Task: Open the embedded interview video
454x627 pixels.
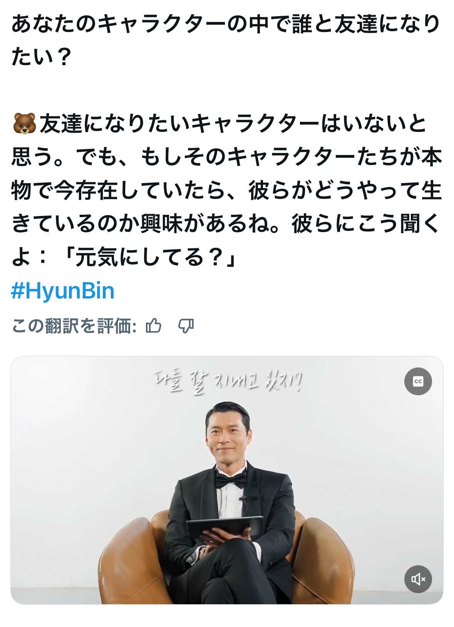Action: (x=227, y=480)
